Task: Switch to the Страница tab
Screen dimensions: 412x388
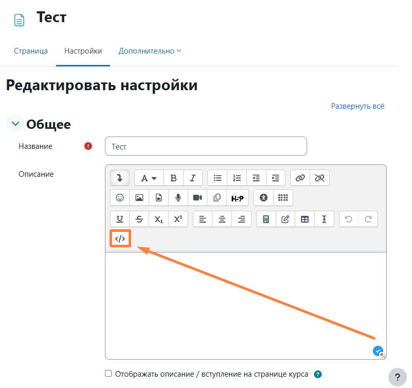Action: (30, 51)
